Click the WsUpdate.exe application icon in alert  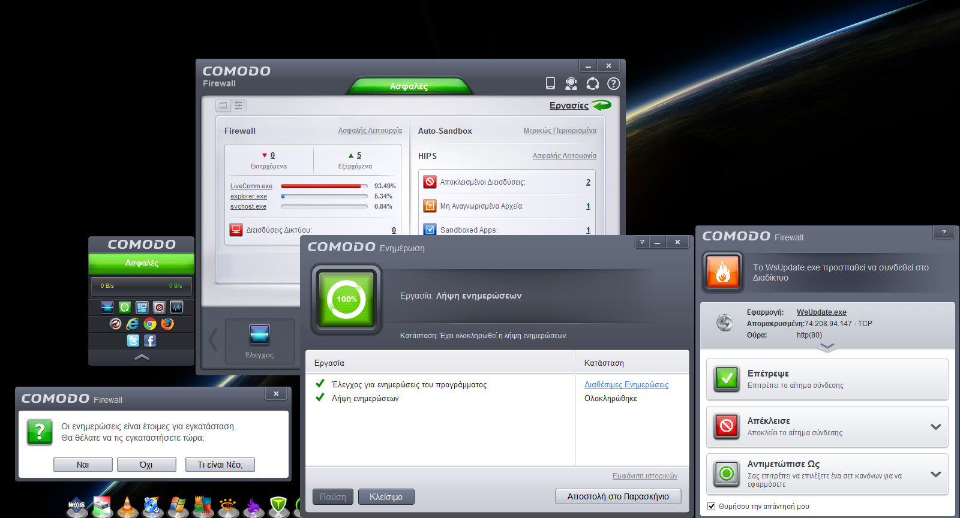pos(725,323)
